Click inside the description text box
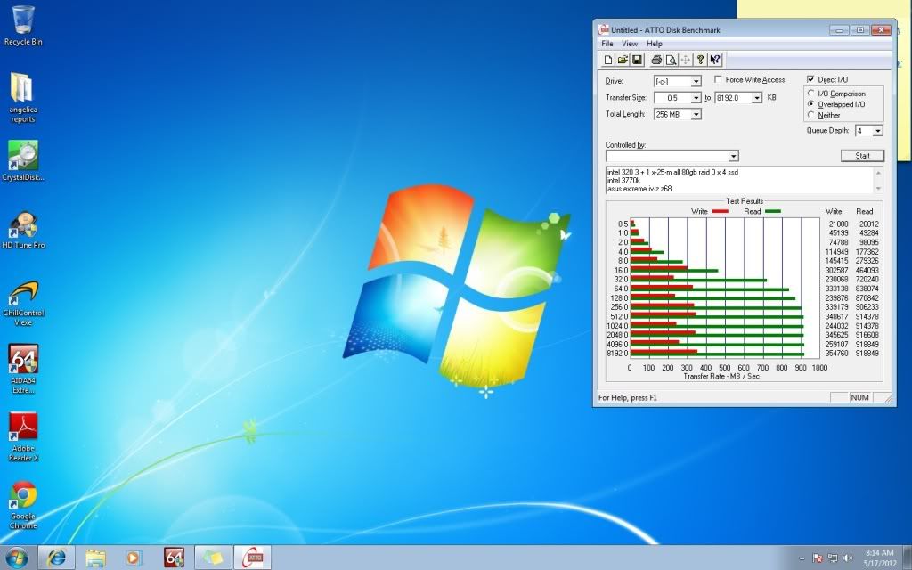912x570 pixels. coord(738,180)
